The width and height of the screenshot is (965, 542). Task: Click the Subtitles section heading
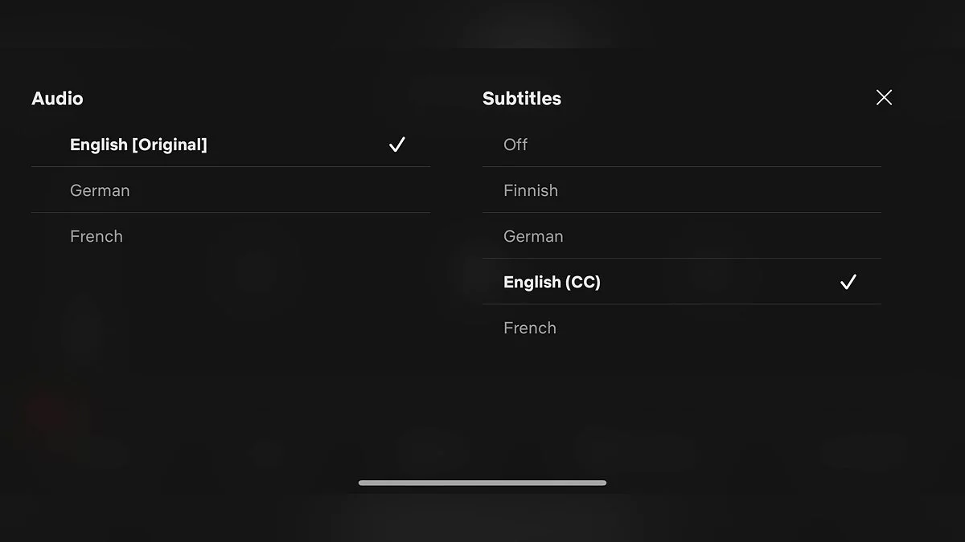(522, 98)
